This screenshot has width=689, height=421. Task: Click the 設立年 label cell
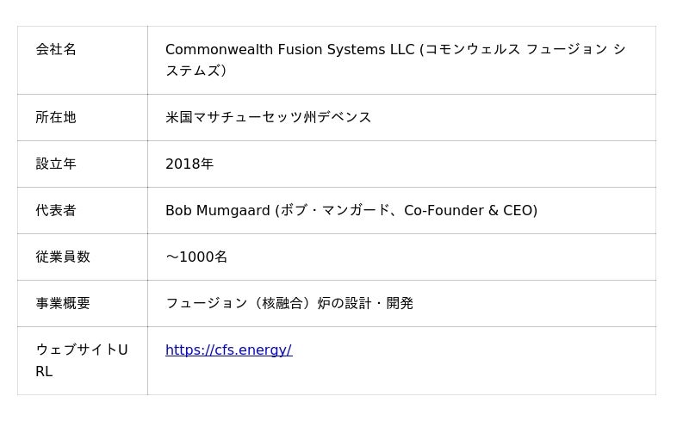click(x=56, y=164)
